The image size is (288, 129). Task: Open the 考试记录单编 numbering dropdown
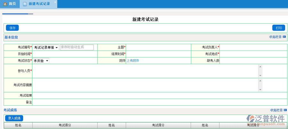tap(46, 47)
